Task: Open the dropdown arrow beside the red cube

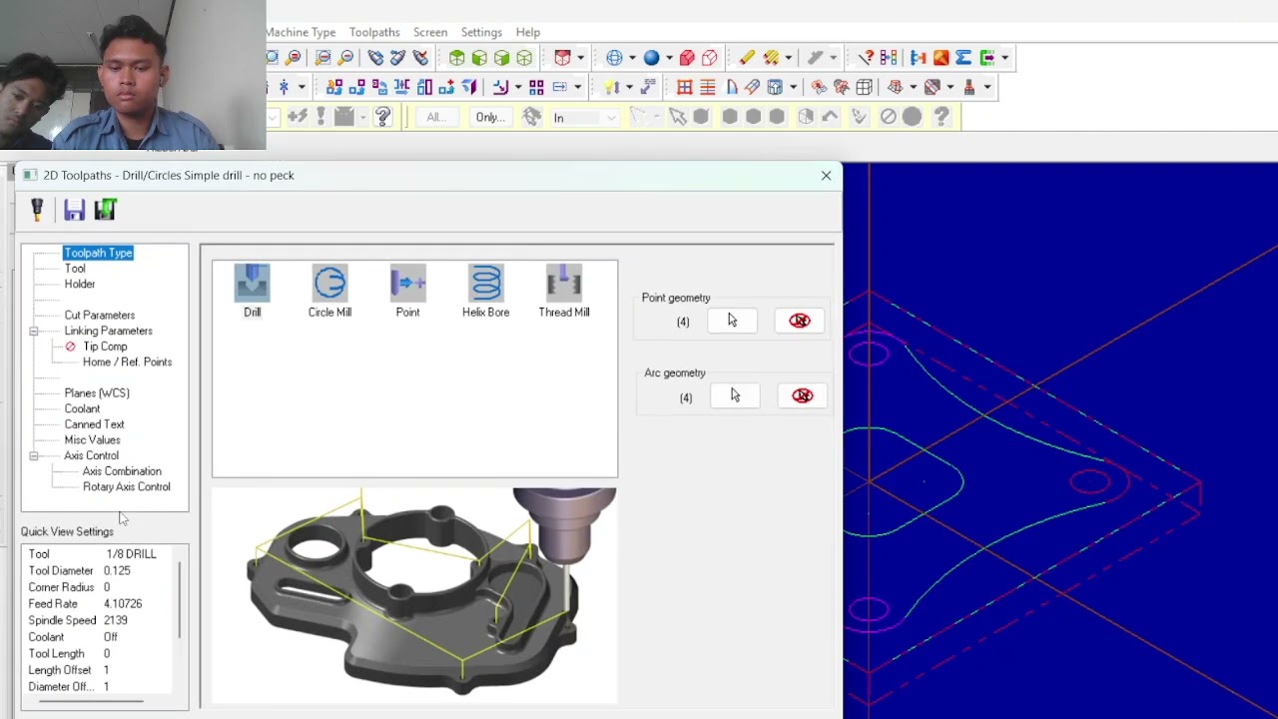Action: tap(580, 58)
